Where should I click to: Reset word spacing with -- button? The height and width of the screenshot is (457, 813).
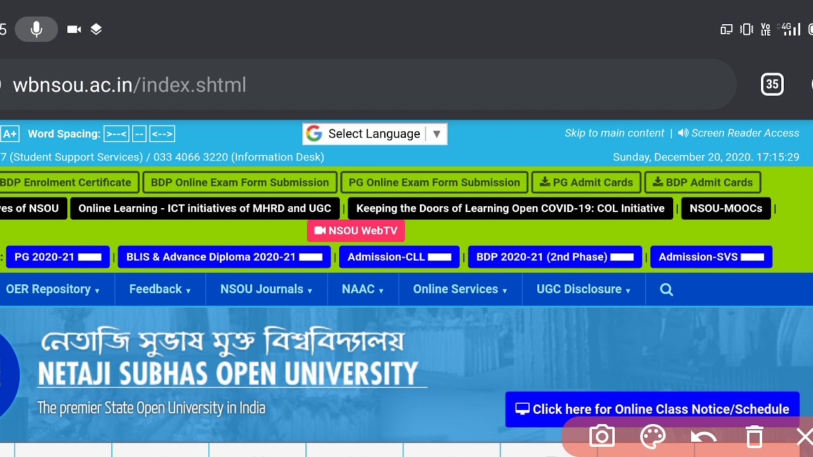coord(140,134)
